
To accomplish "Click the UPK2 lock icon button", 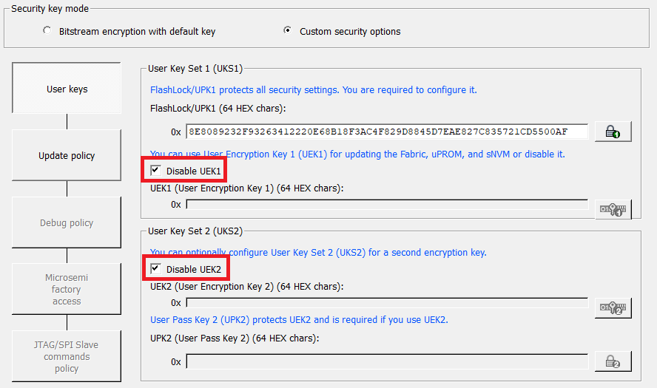I will 613,361.
